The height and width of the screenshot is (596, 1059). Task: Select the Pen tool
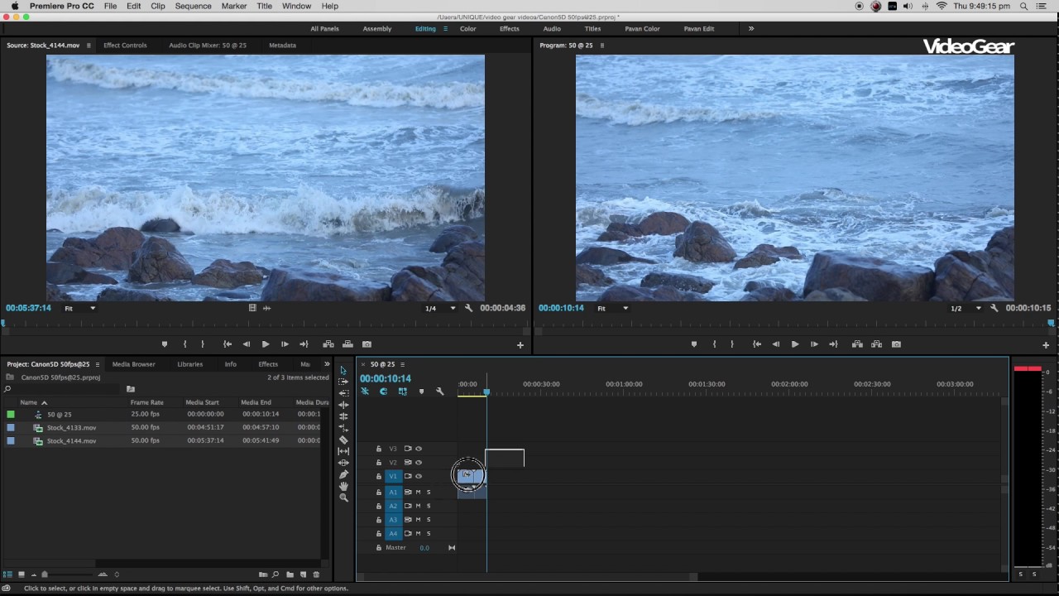(x=343, y=474)
